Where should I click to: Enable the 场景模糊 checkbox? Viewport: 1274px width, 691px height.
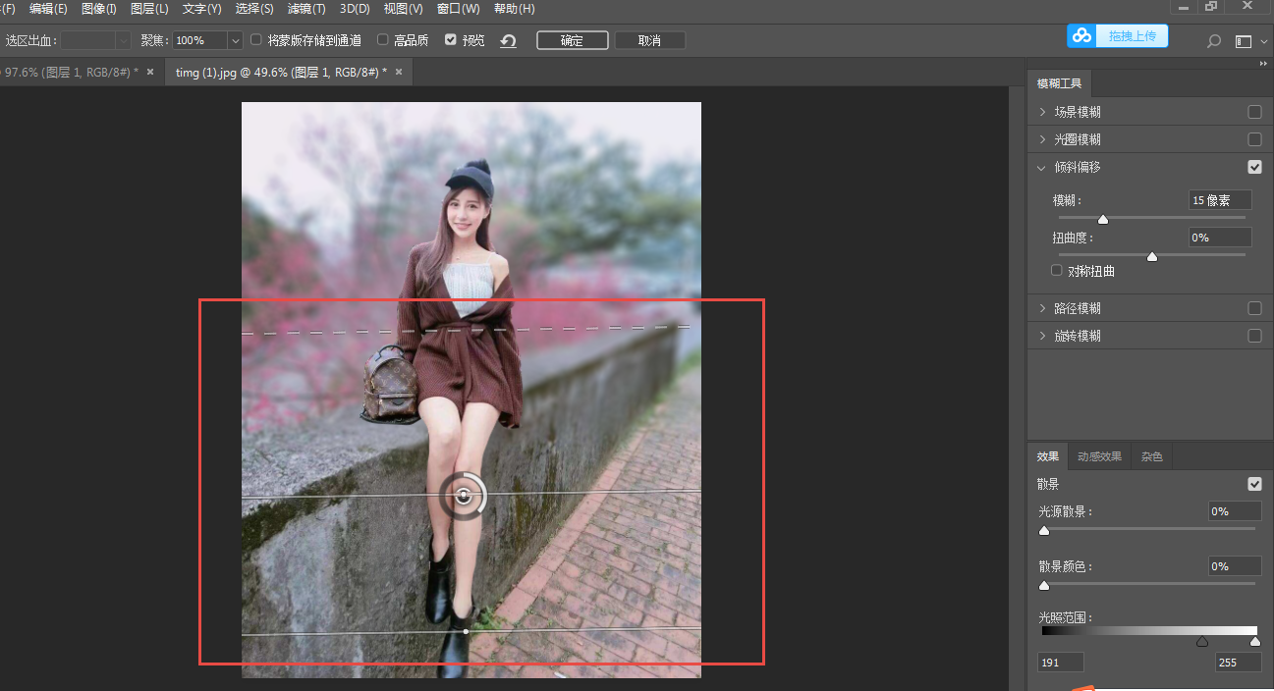(x=1254, y=112)
